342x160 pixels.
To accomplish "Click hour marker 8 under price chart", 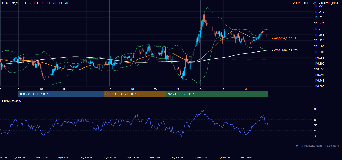I will (18, 89).
